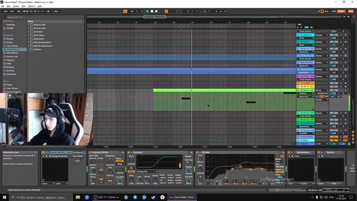Open Templates category in browser
Viewport: 357px width, 201px height.
(x=11, y=74)
